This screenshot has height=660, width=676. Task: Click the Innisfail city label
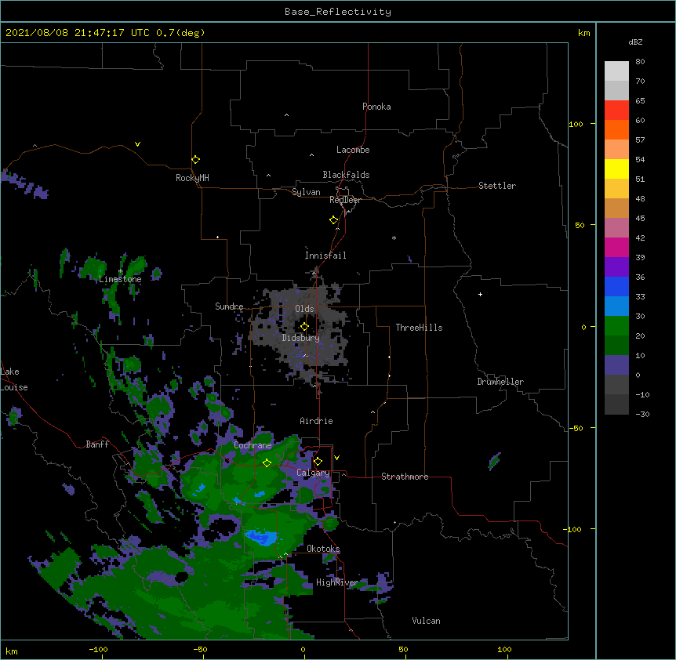coord(325,256)
